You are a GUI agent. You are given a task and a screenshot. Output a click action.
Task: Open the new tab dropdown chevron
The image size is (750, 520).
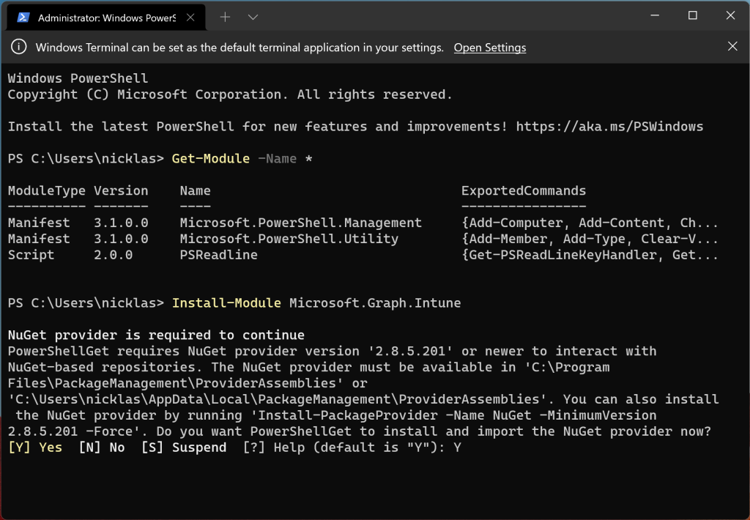pos(253,15)
